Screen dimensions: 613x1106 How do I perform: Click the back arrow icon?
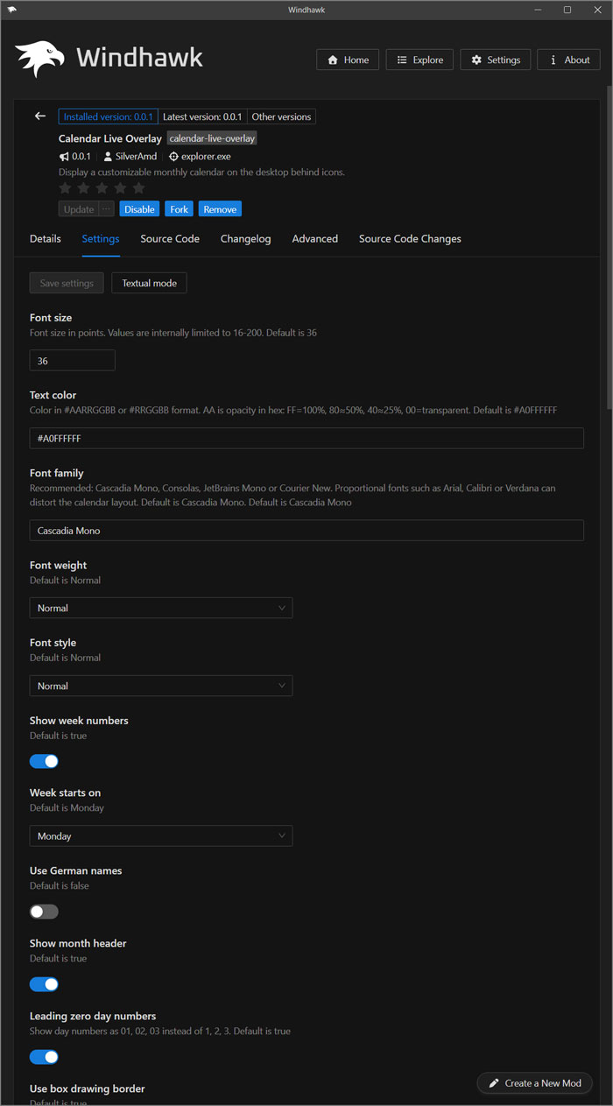[x=39, y=116]
